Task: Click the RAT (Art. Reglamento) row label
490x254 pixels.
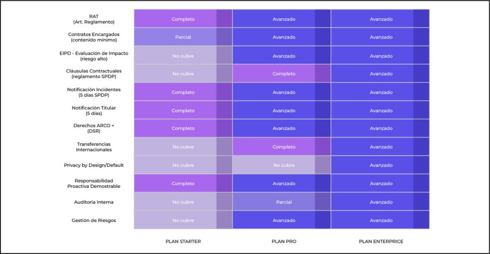Action: pyautogui.click(x=94, y=19)
